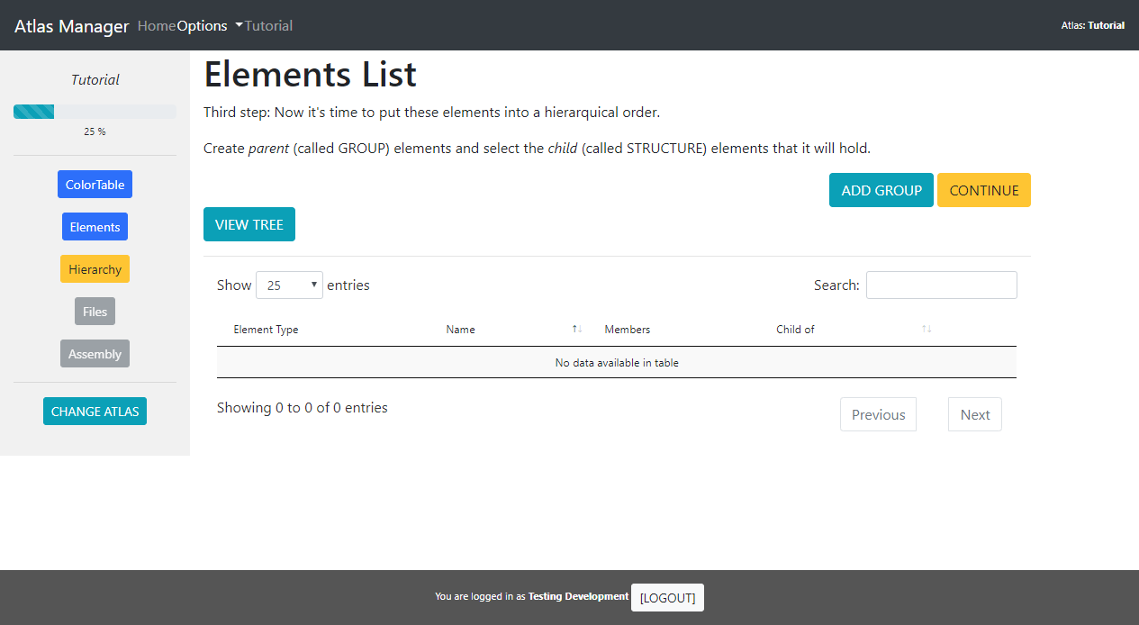Click the CHANGE ATLAS button
This screenshot has width=1139, height=625.
click(x=95, y=412)
